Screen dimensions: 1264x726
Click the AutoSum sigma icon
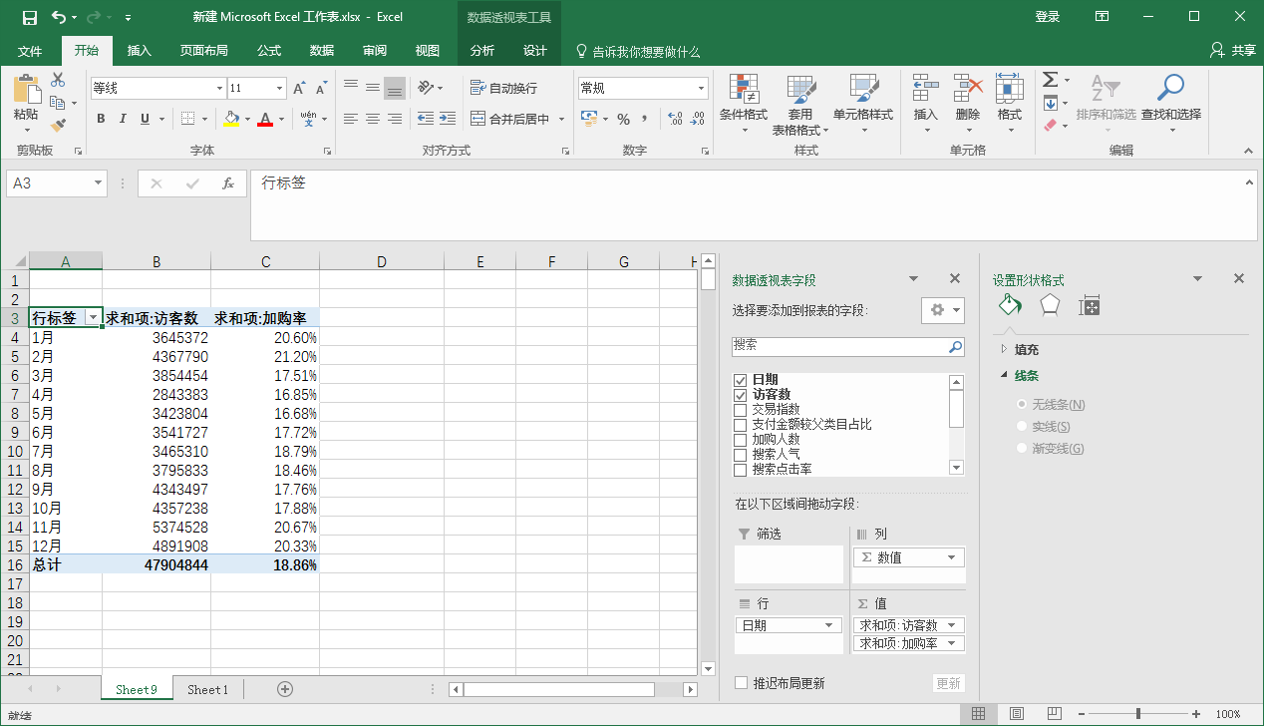(x=1050, y=80)
